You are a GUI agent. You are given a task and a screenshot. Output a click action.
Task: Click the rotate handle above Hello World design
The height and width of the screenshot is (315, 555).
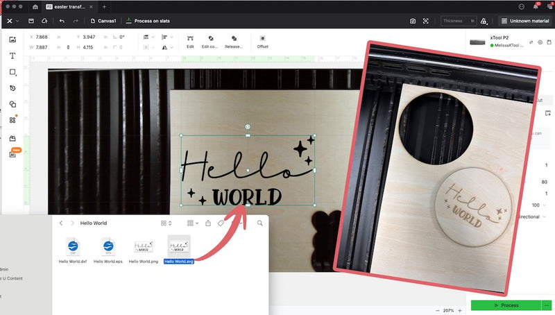coord(248,127)
